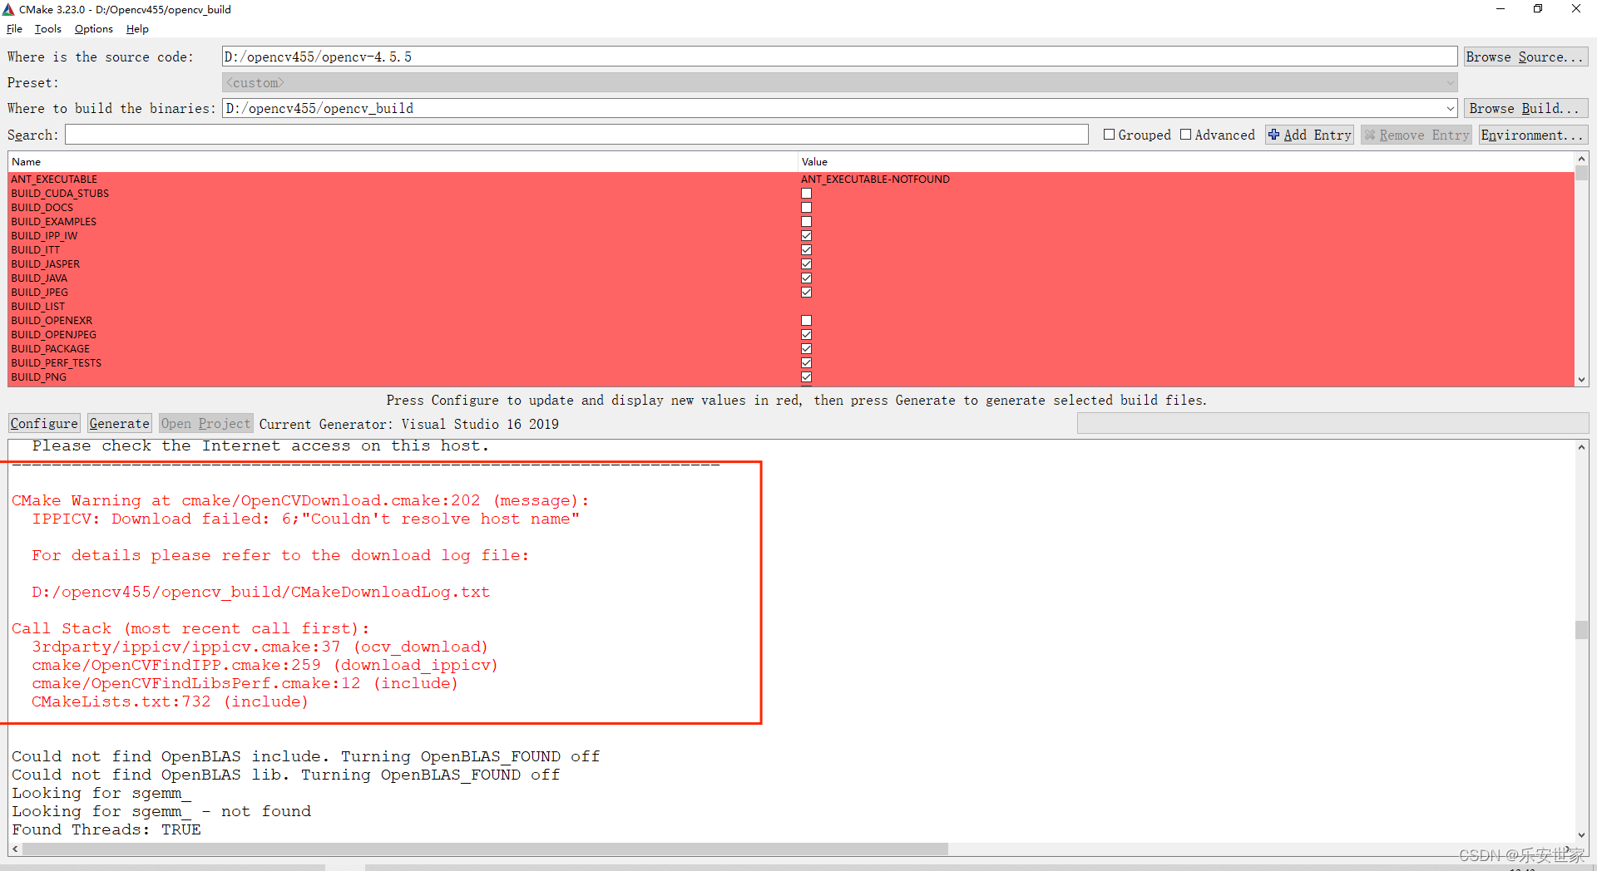Toggle BUILD_OPENEXR checkbox

(x=806, y=321)
